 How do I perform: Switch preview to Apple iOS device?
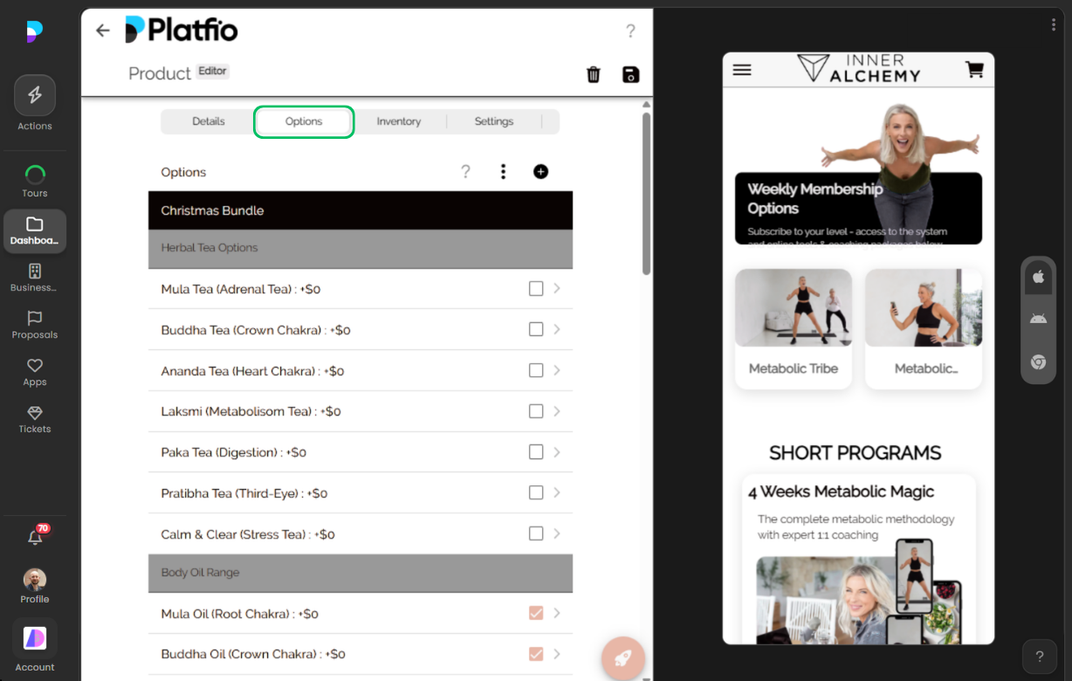pos(1038,277)
